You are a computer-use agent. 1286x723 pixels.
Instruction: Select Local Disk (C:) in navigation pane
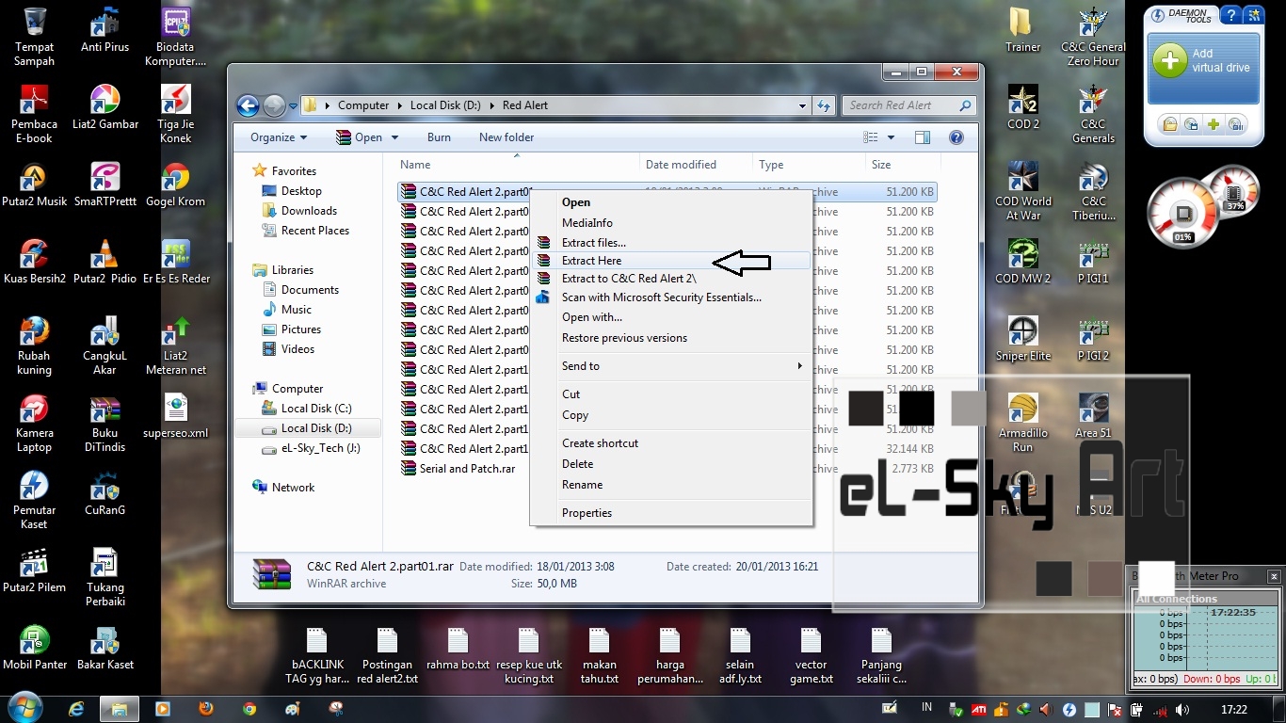coord(316,409)
